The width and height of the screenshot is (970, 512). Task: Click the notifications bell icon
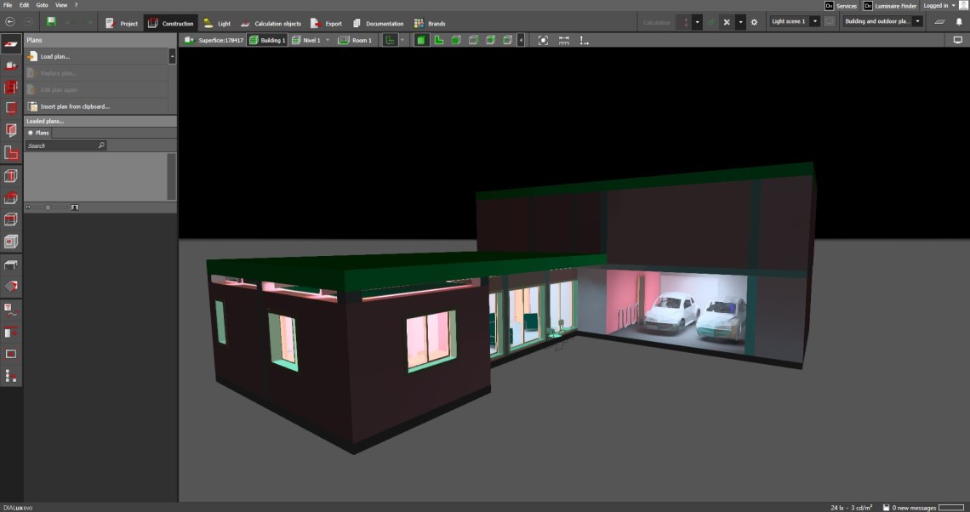tap(959, 22)
